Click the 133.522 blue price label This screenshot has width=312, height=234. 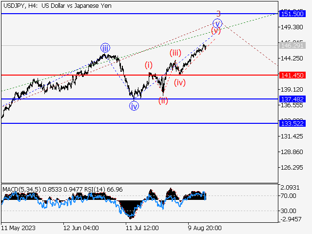pyautogui.click(x=292, y=123)
